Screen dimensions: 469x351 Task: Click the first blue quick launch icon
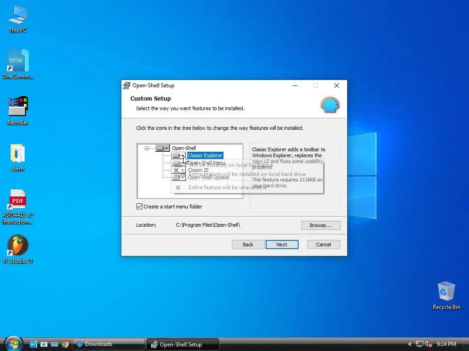pos(33,344)
